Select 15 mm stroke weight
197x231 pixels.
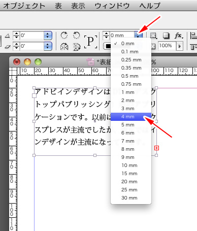coord(131,174)
